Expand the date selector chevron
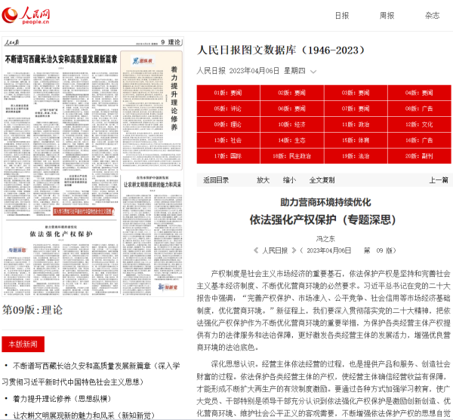Screen dimensions: 453x420 (x=313, y=71)
